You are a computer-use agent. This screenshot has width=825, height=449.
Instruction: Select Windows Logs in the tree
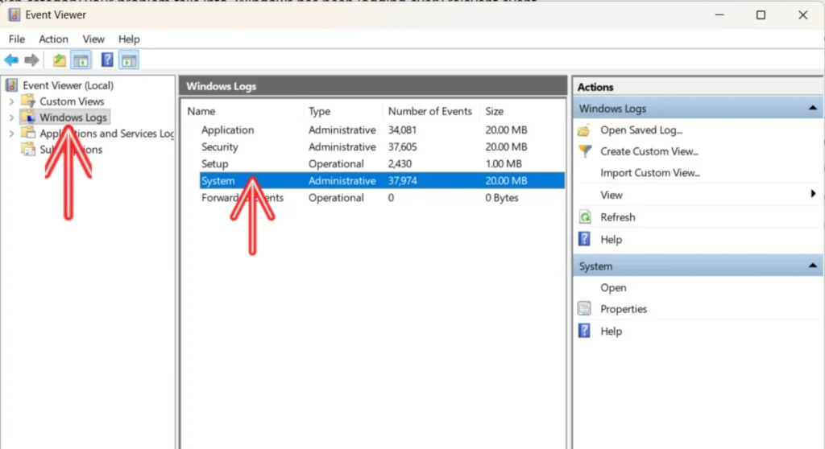pyautogui.click(x=73, y=117)
